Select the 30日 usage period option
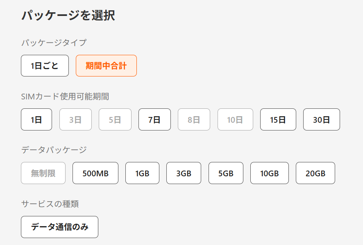This screenshot has height=245, width=363. coord(321,119)
